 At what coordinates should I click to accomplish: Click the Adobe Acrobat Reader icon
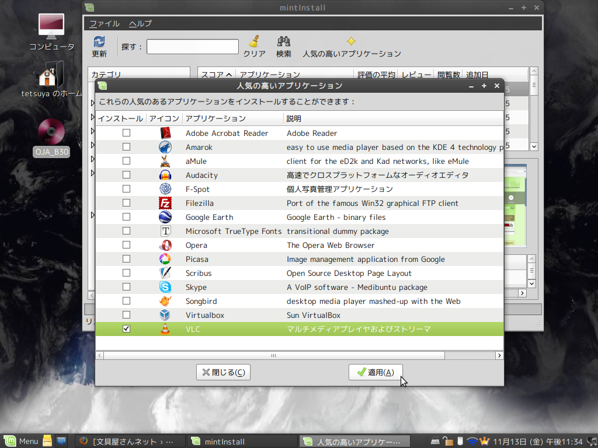[x=165, y=133]
